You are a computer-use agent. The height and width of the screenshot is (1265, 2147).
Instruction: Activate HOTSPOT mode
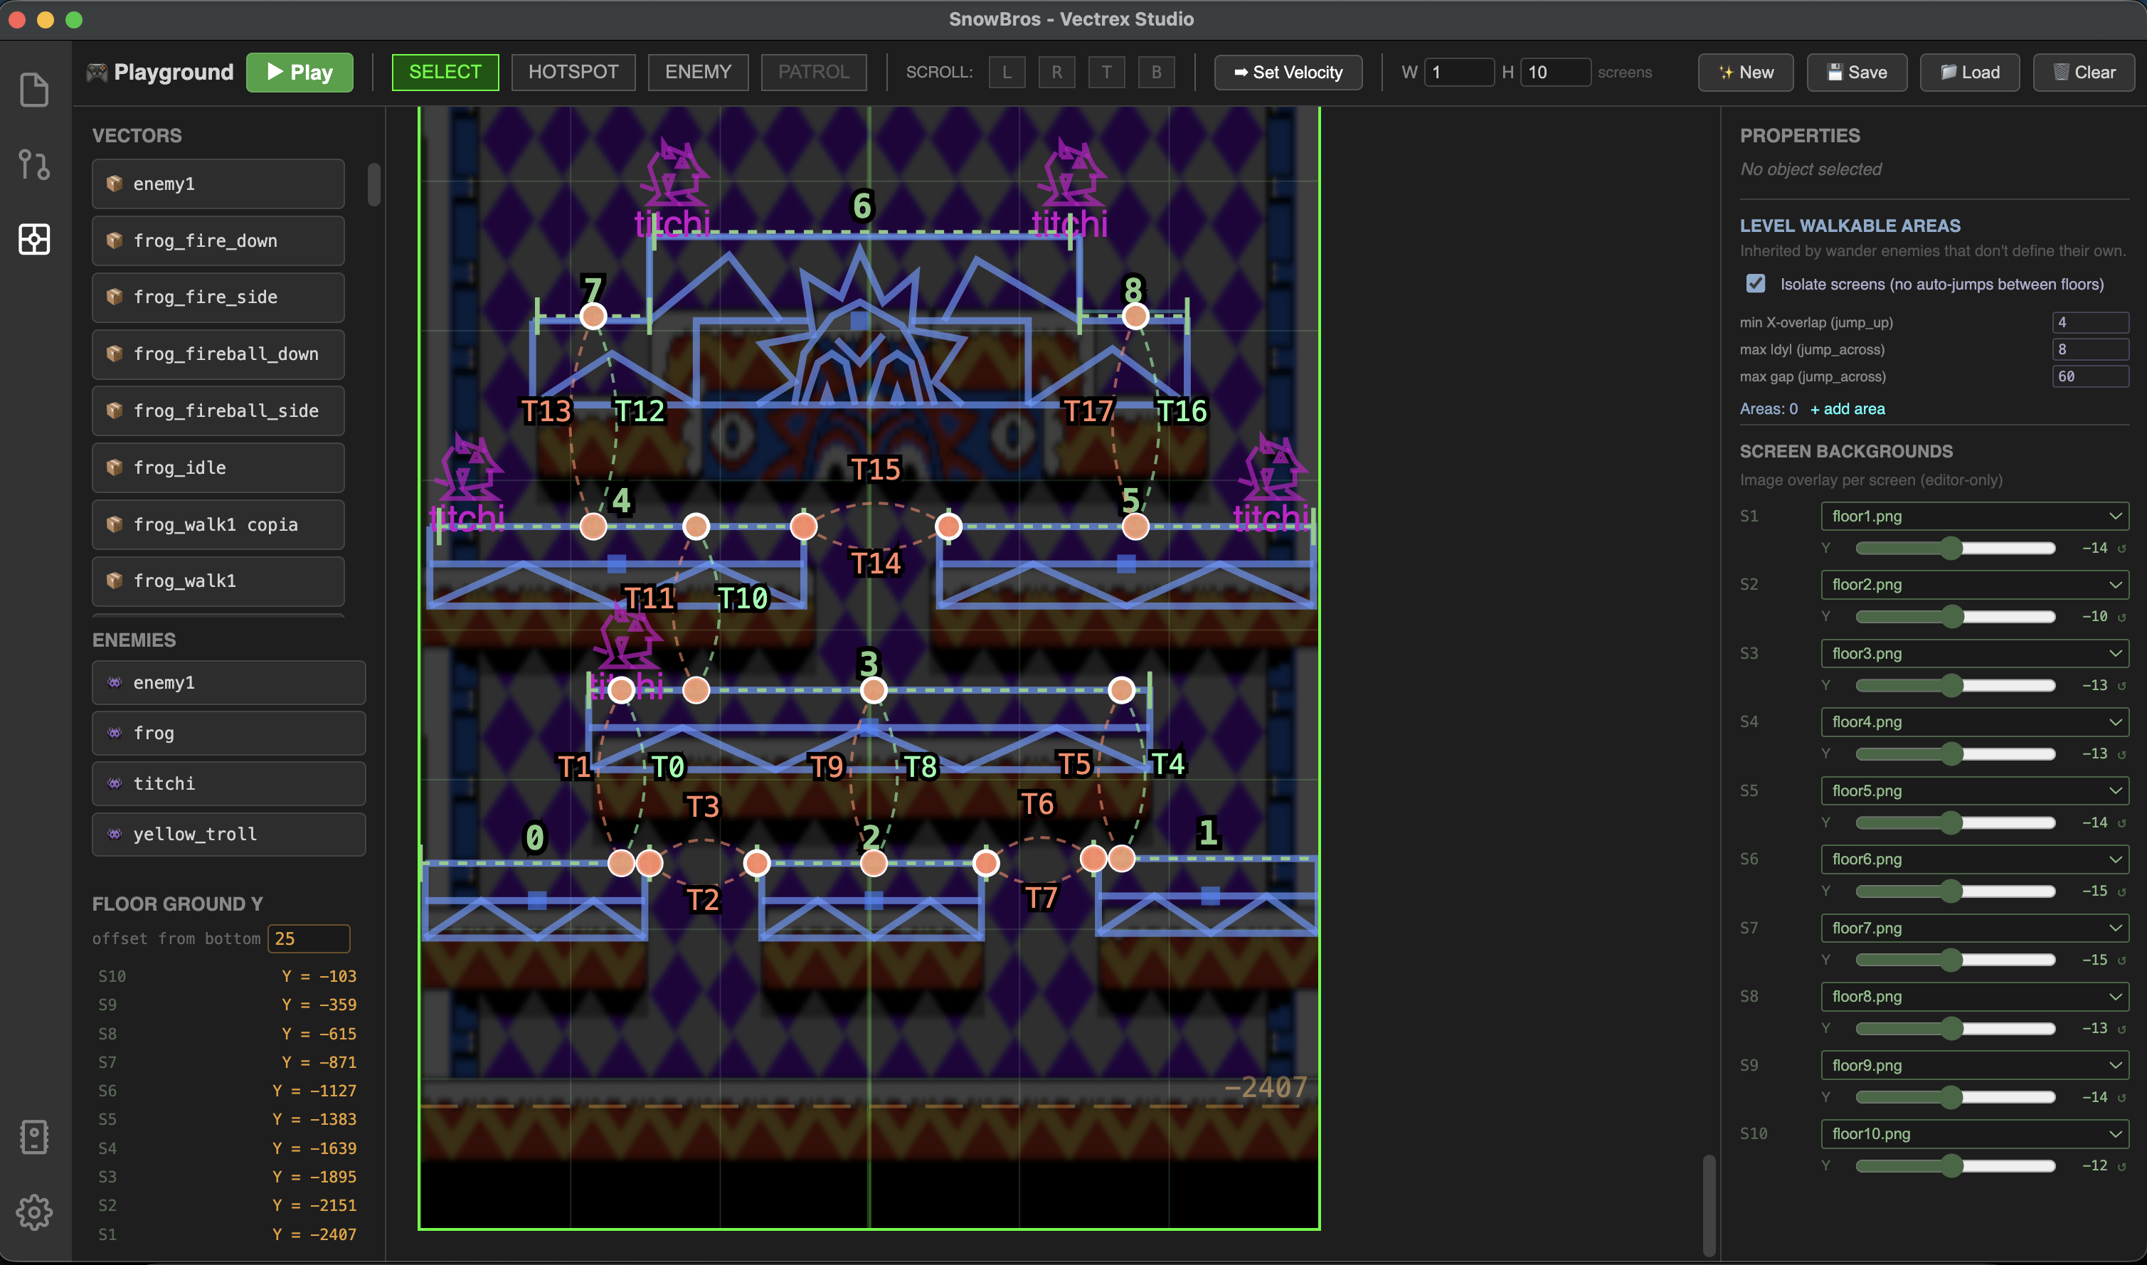[573, 73]
